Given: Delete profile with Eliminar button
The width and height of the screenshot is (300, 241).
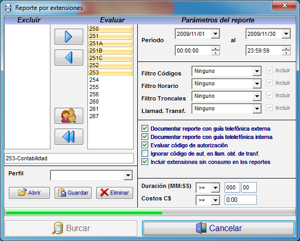Looking at the screenshot, I should [114, 193].
